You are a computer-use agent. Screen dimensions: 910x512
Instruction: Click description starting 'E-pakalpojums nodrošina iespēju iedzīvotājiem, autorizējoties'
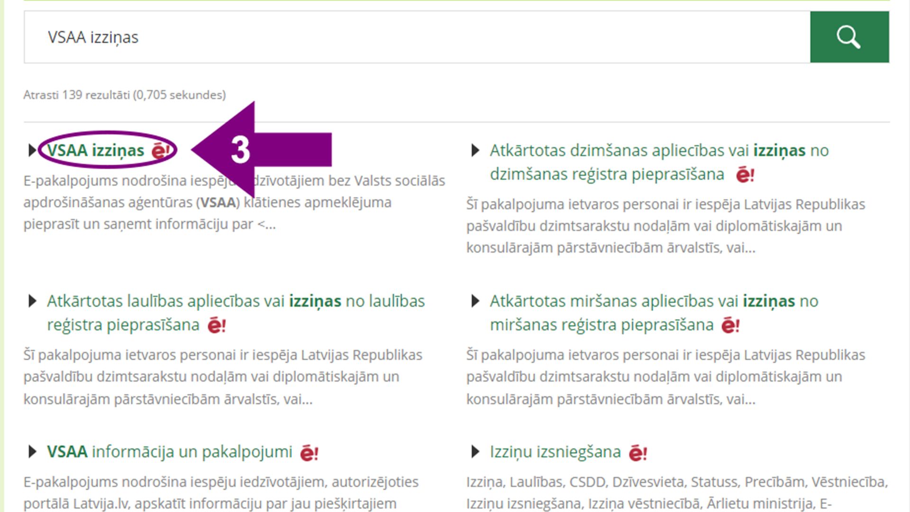click(x=221, y=493)
